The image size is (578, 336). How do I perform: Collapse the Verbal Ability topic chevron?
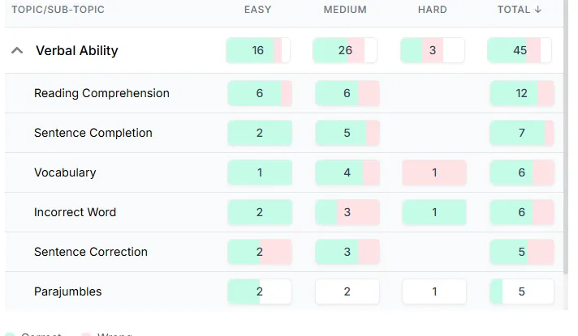(x=17, y=50)
